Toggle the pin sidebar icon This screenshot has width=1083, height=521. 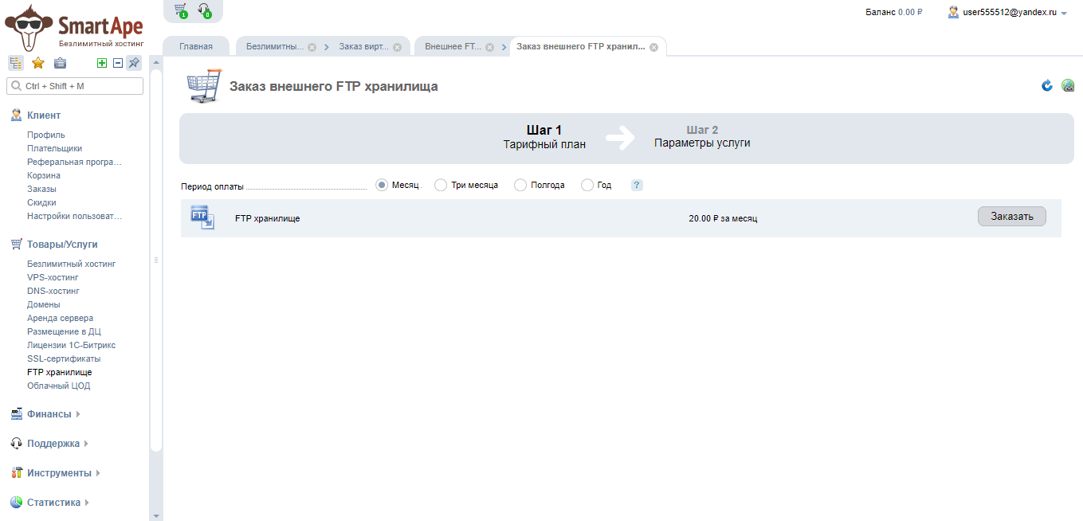click(x=134, y=63)
